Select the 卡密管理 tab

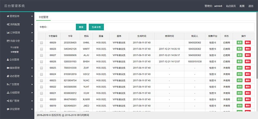(44, 17)
